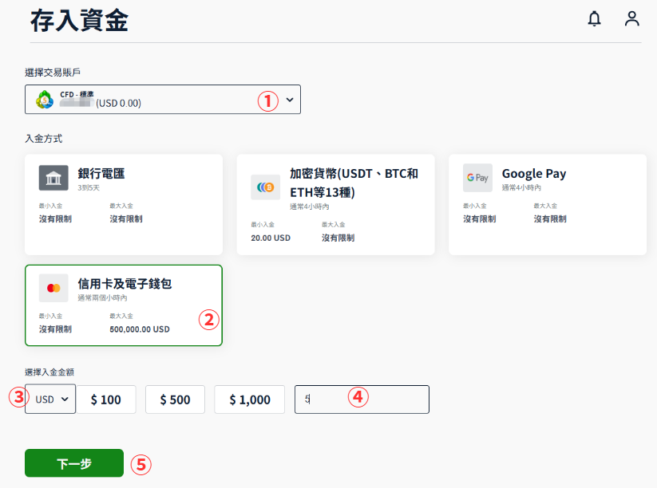Screen dimensions: 657x488
Task: Click the custom deposit amount input field
Action: click(367, 399)
